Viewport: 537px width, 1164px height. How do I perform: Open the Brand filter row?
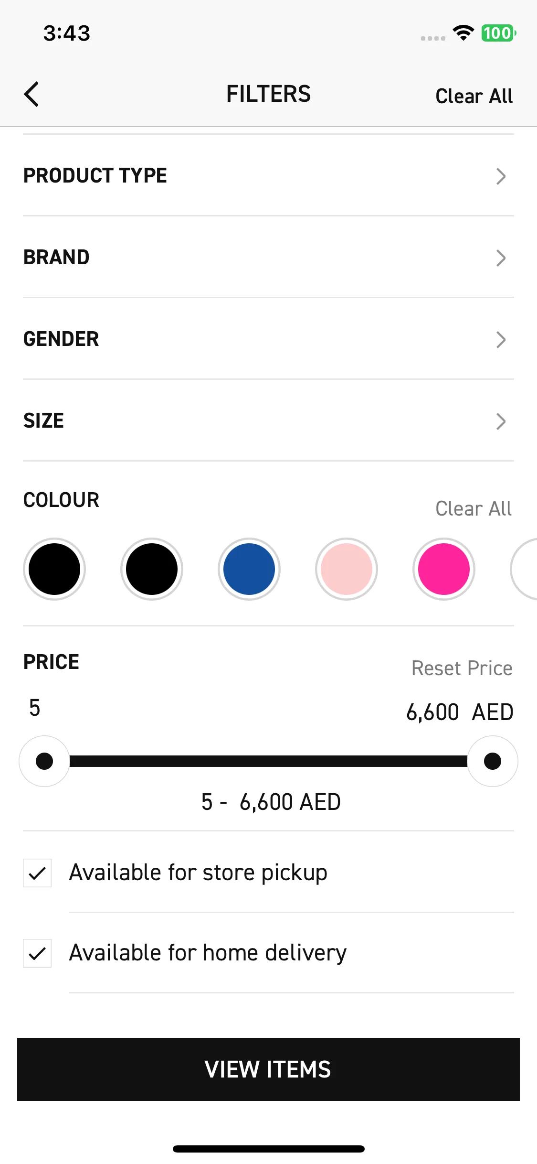268,258
